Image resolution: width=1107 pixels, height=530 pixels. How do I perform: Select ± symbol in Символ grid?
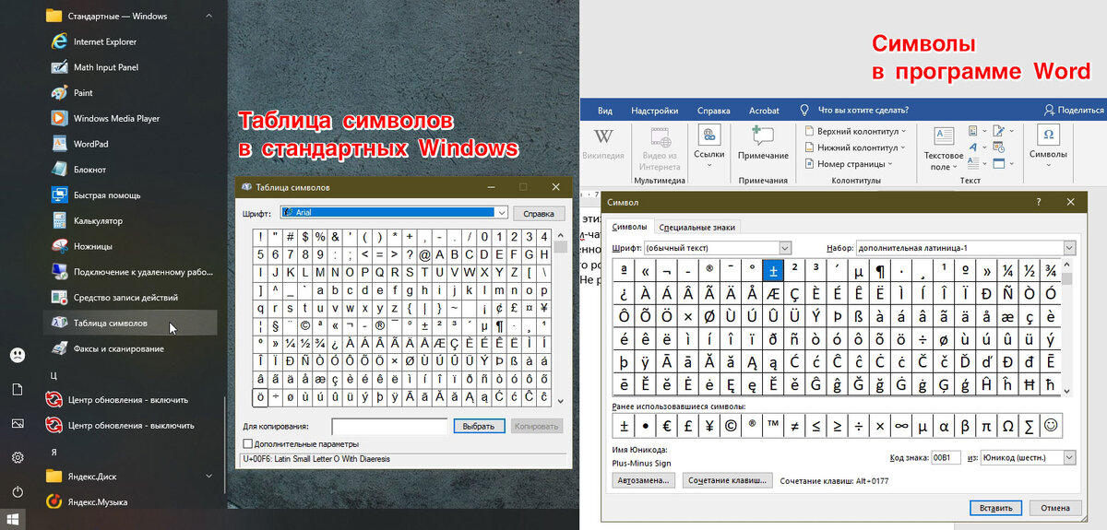(x=773, y=270)
